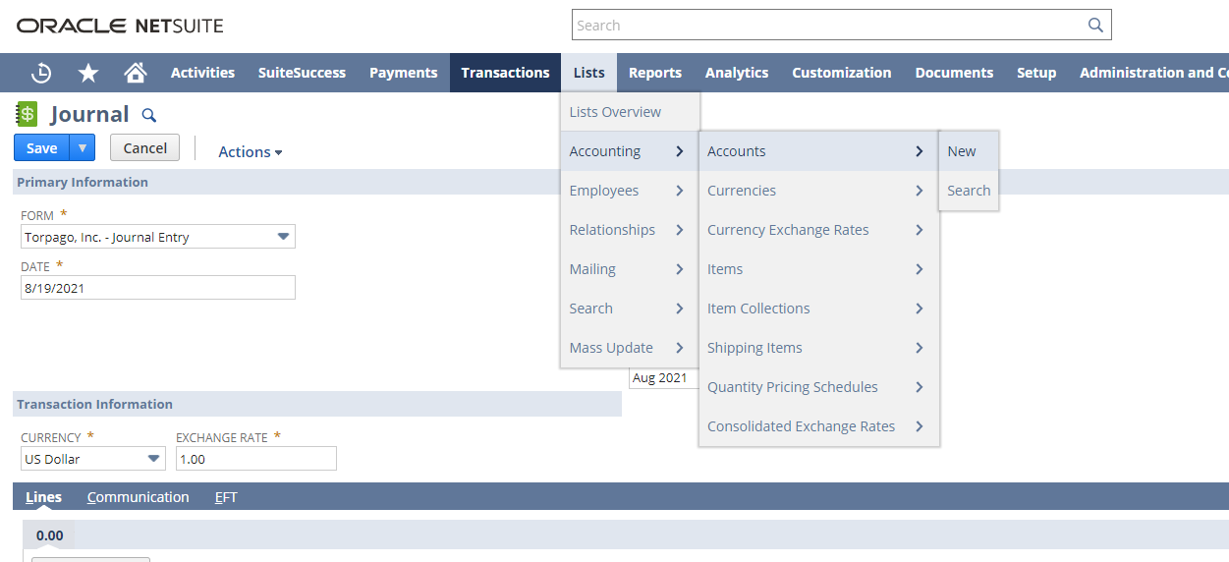
Task: Expand the Currencies submenu
Action: [819, 191]
